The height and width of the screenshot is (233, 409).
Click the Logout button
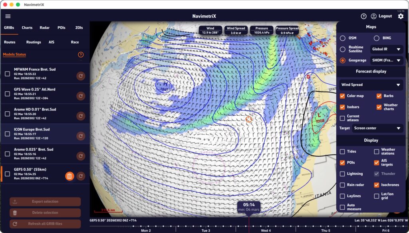(381, 16)
